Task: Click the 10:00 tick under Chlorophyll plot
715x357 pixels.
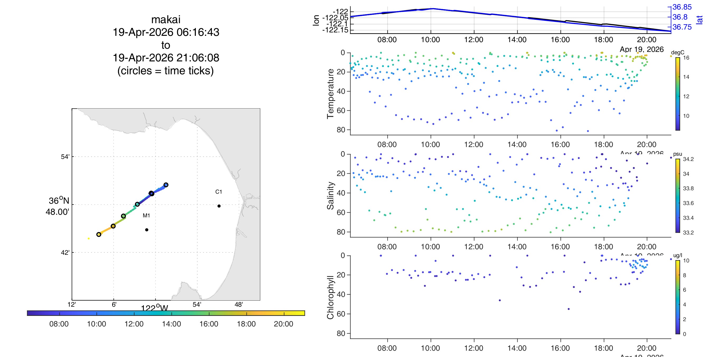Action: pos(430,348)
